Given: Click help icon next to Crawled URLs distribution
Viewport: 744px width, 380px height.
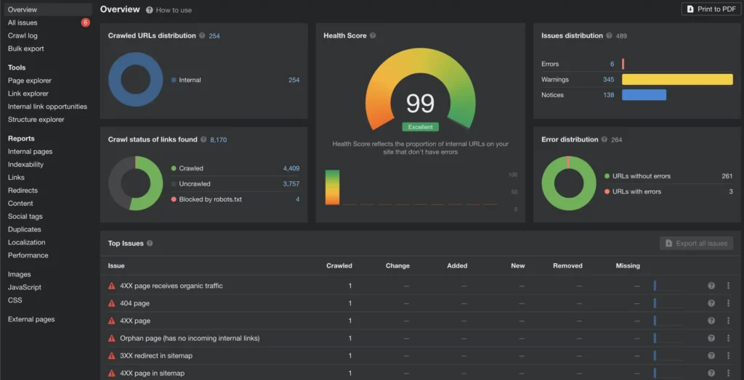Looking at the screenshot, I should pyautogui.click(x=202, y=36).
